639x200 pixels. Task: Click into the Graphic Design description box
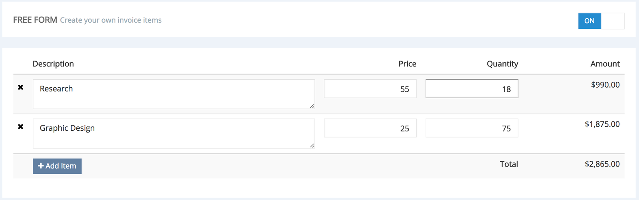coord(174,133)
